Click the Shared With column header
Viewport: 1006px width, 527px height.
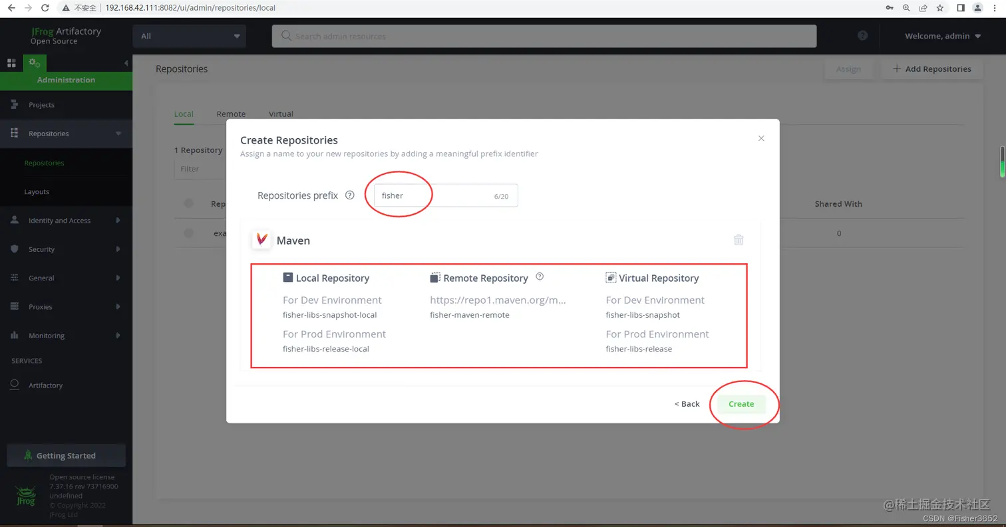838,204
